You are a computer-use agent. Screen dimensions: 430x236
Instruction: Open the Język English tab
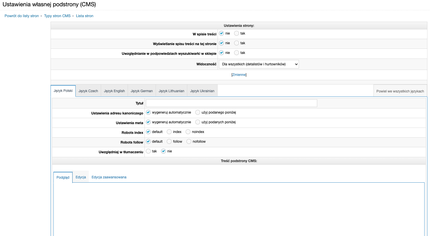click(114, 90)
